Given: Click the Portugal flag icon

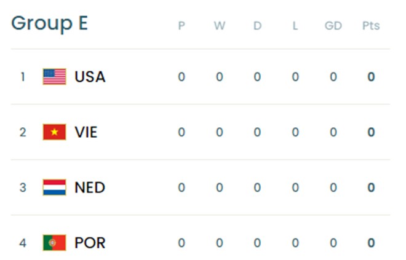Looking at the screenshot, I should (54, 243).
